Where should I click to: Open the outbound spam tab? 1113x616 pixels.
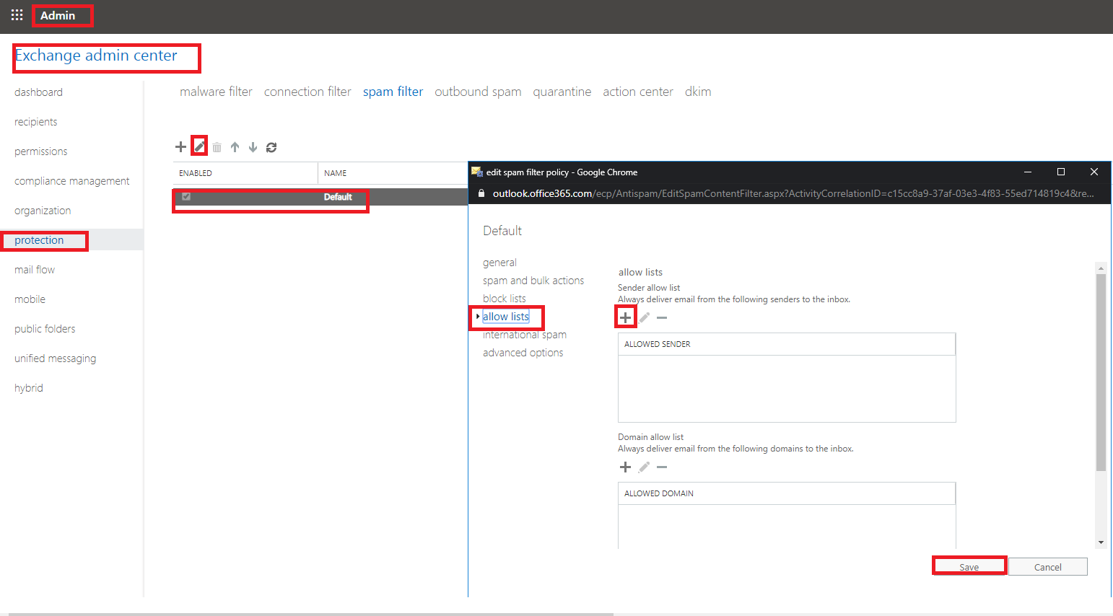coord(478,92)
